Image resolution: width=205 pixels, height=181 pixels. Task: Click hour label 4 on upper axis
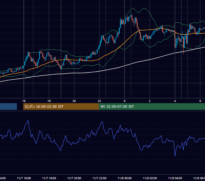click(175, 101)
